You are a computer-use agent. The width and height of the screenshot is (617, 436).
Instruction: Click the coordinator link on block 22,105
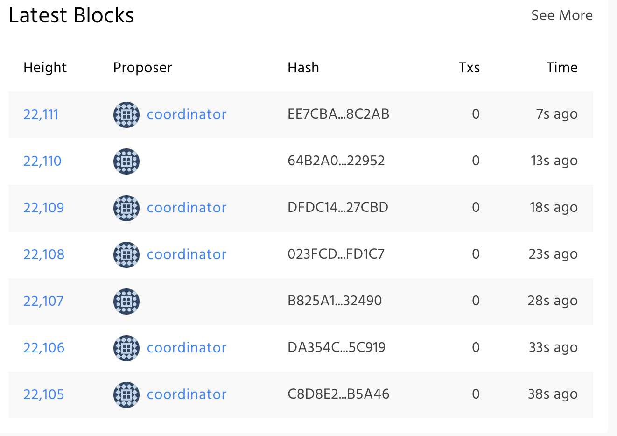pos(186,394)
